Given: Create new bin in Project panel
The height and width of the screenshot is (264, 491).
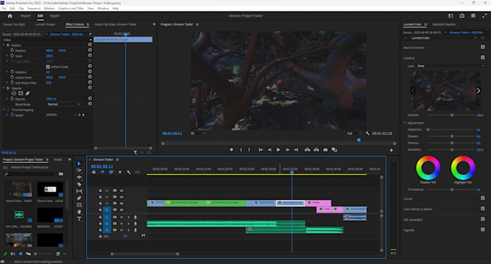Looking at the screenshot, I should [x=61, y=174].
